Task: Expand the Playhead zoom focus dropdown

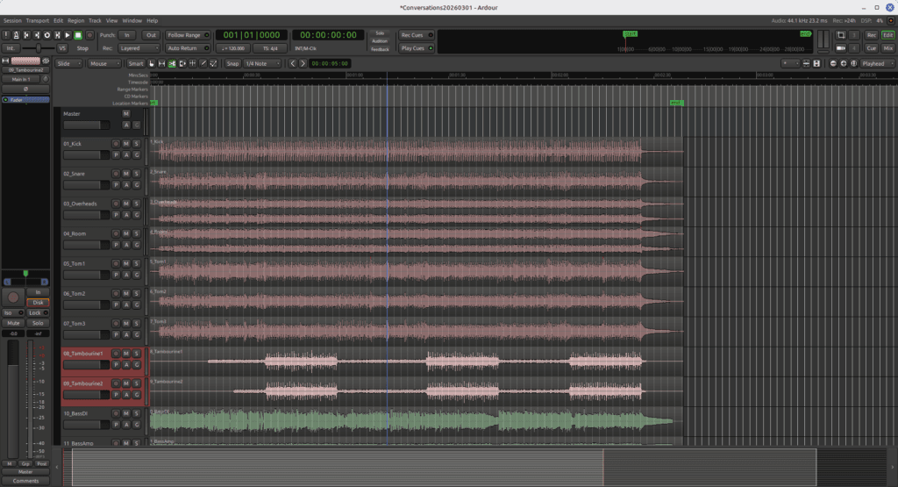Action: tap(876, 63)
